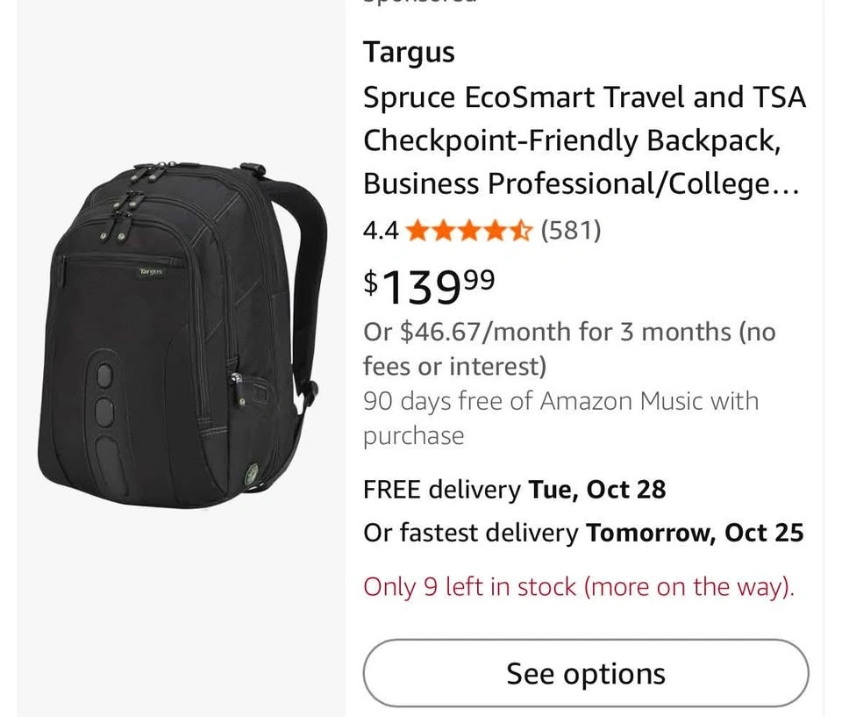Viewport: 842px width, 717px height.
Task: Open the Spruce EcoSmart Travel backpack title
Action: (584, 140)
